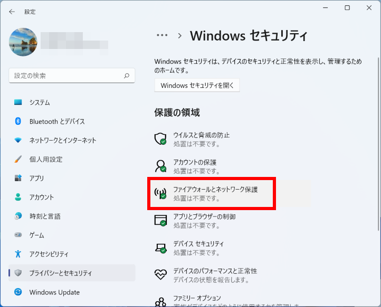Click the vertical scrollbar on right
The height and width of the screenshot is (307, 381).
tap(378, 144)
